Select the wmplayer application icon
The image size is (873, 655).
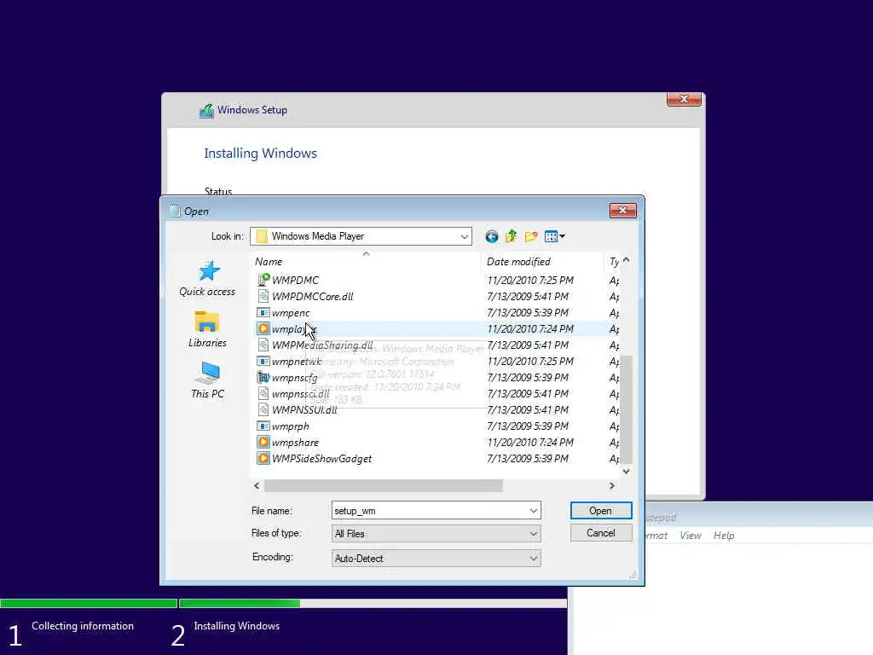point(263,328)
